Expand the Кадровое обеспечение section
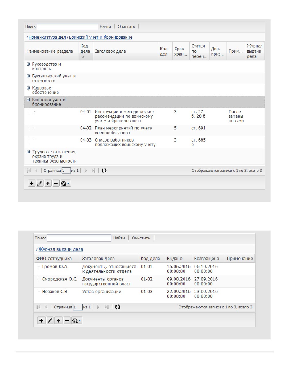Viewport: 289px width, 374px height. (28, 88)
